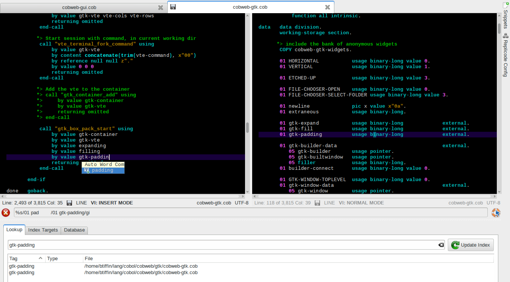Click Line: 2,493 of 3,815 position indicator

click(32, 203)
